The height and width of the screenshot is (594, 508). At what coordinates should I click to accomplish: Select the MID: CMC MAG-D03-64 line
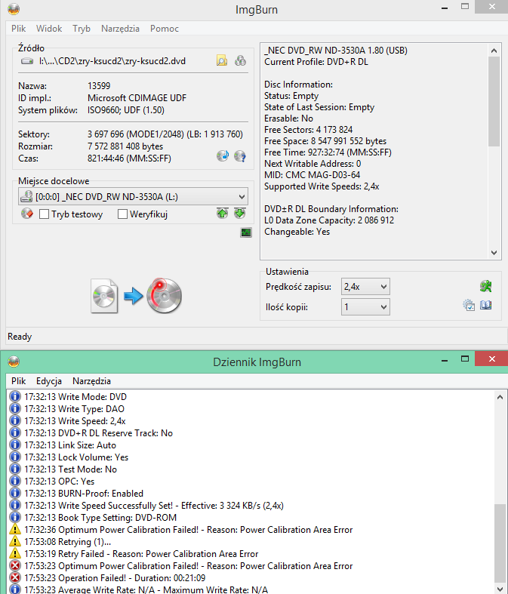[312, 175]
